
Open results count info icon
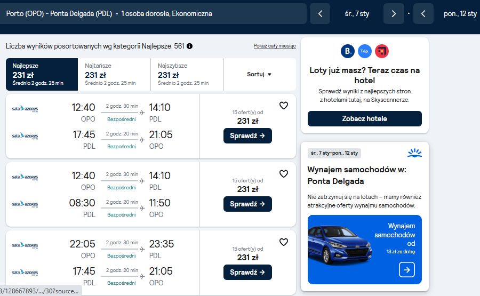pyautogui.click(x=189, y=46)
